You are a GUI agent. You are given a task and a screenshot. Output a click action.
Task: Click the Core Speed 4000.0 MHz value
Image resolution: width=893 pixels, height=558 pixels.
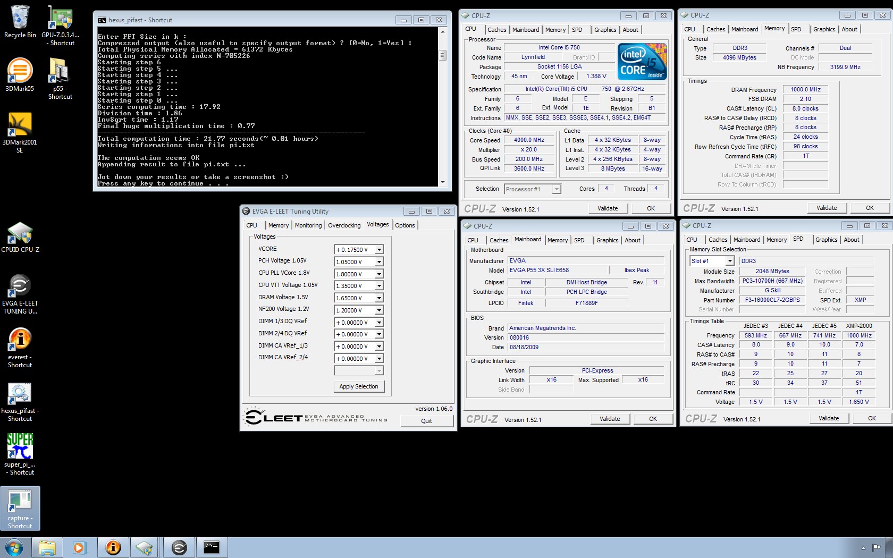click(x=529, y=140)
